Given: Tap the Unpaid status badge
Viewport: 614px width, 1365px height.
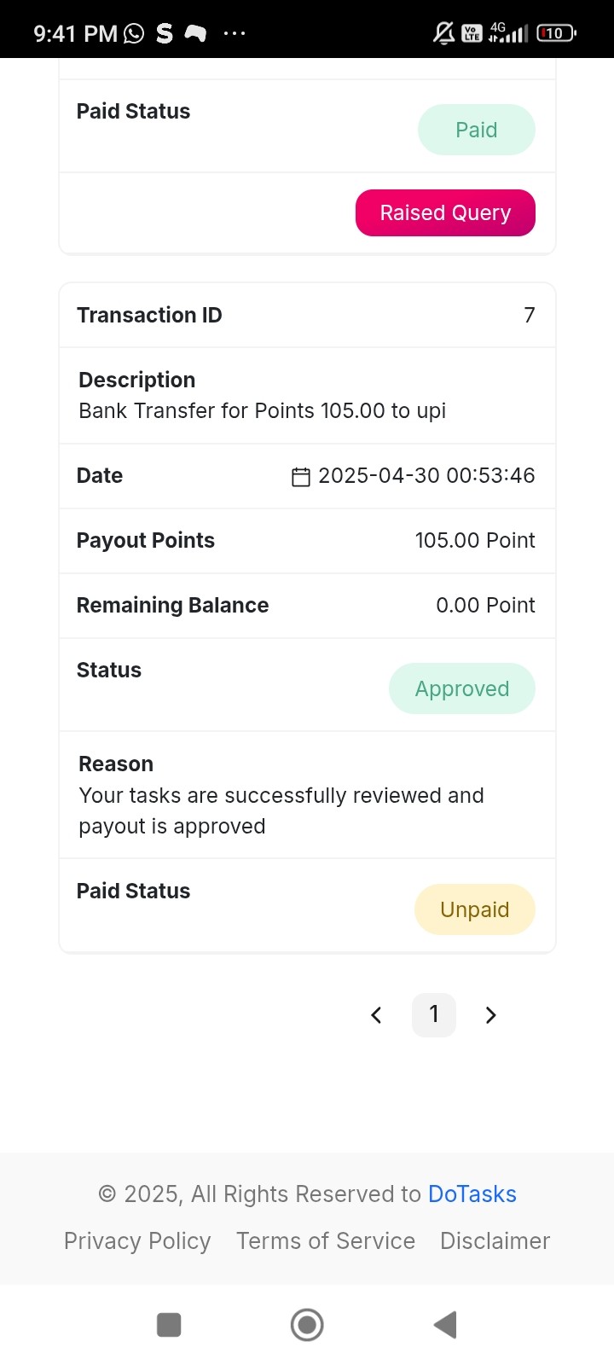Looking at the screenshot, I should [x=475, y=909].
